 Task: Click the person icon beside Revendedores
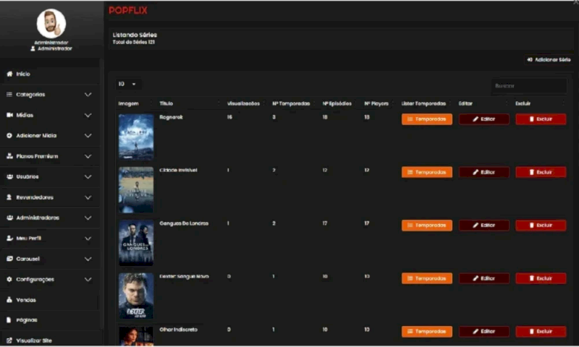pos(9,197)
